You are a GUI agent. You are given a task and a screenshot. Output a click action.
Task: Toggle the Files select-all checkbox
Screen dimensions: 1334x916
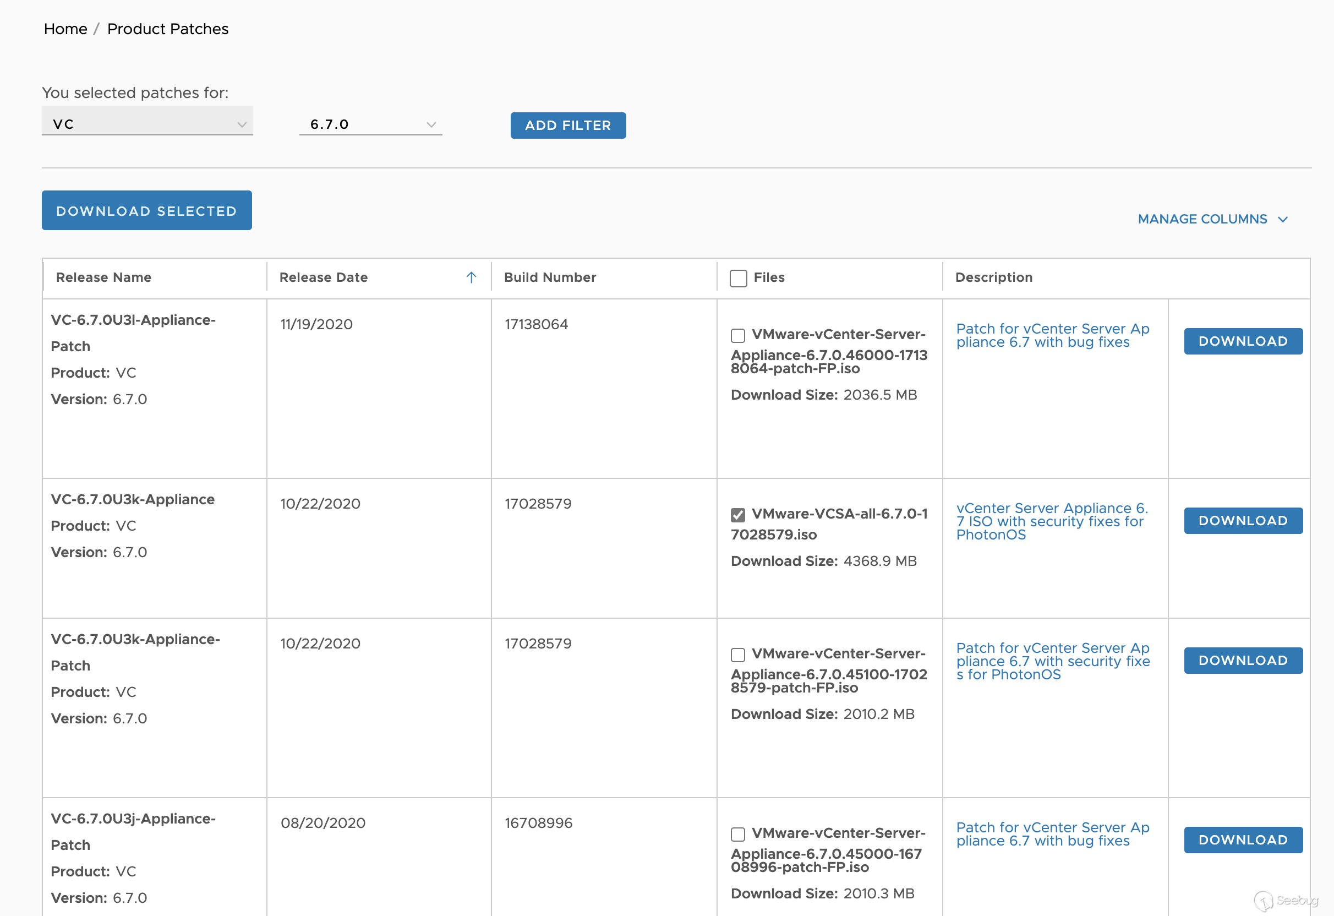coord(737,278)
